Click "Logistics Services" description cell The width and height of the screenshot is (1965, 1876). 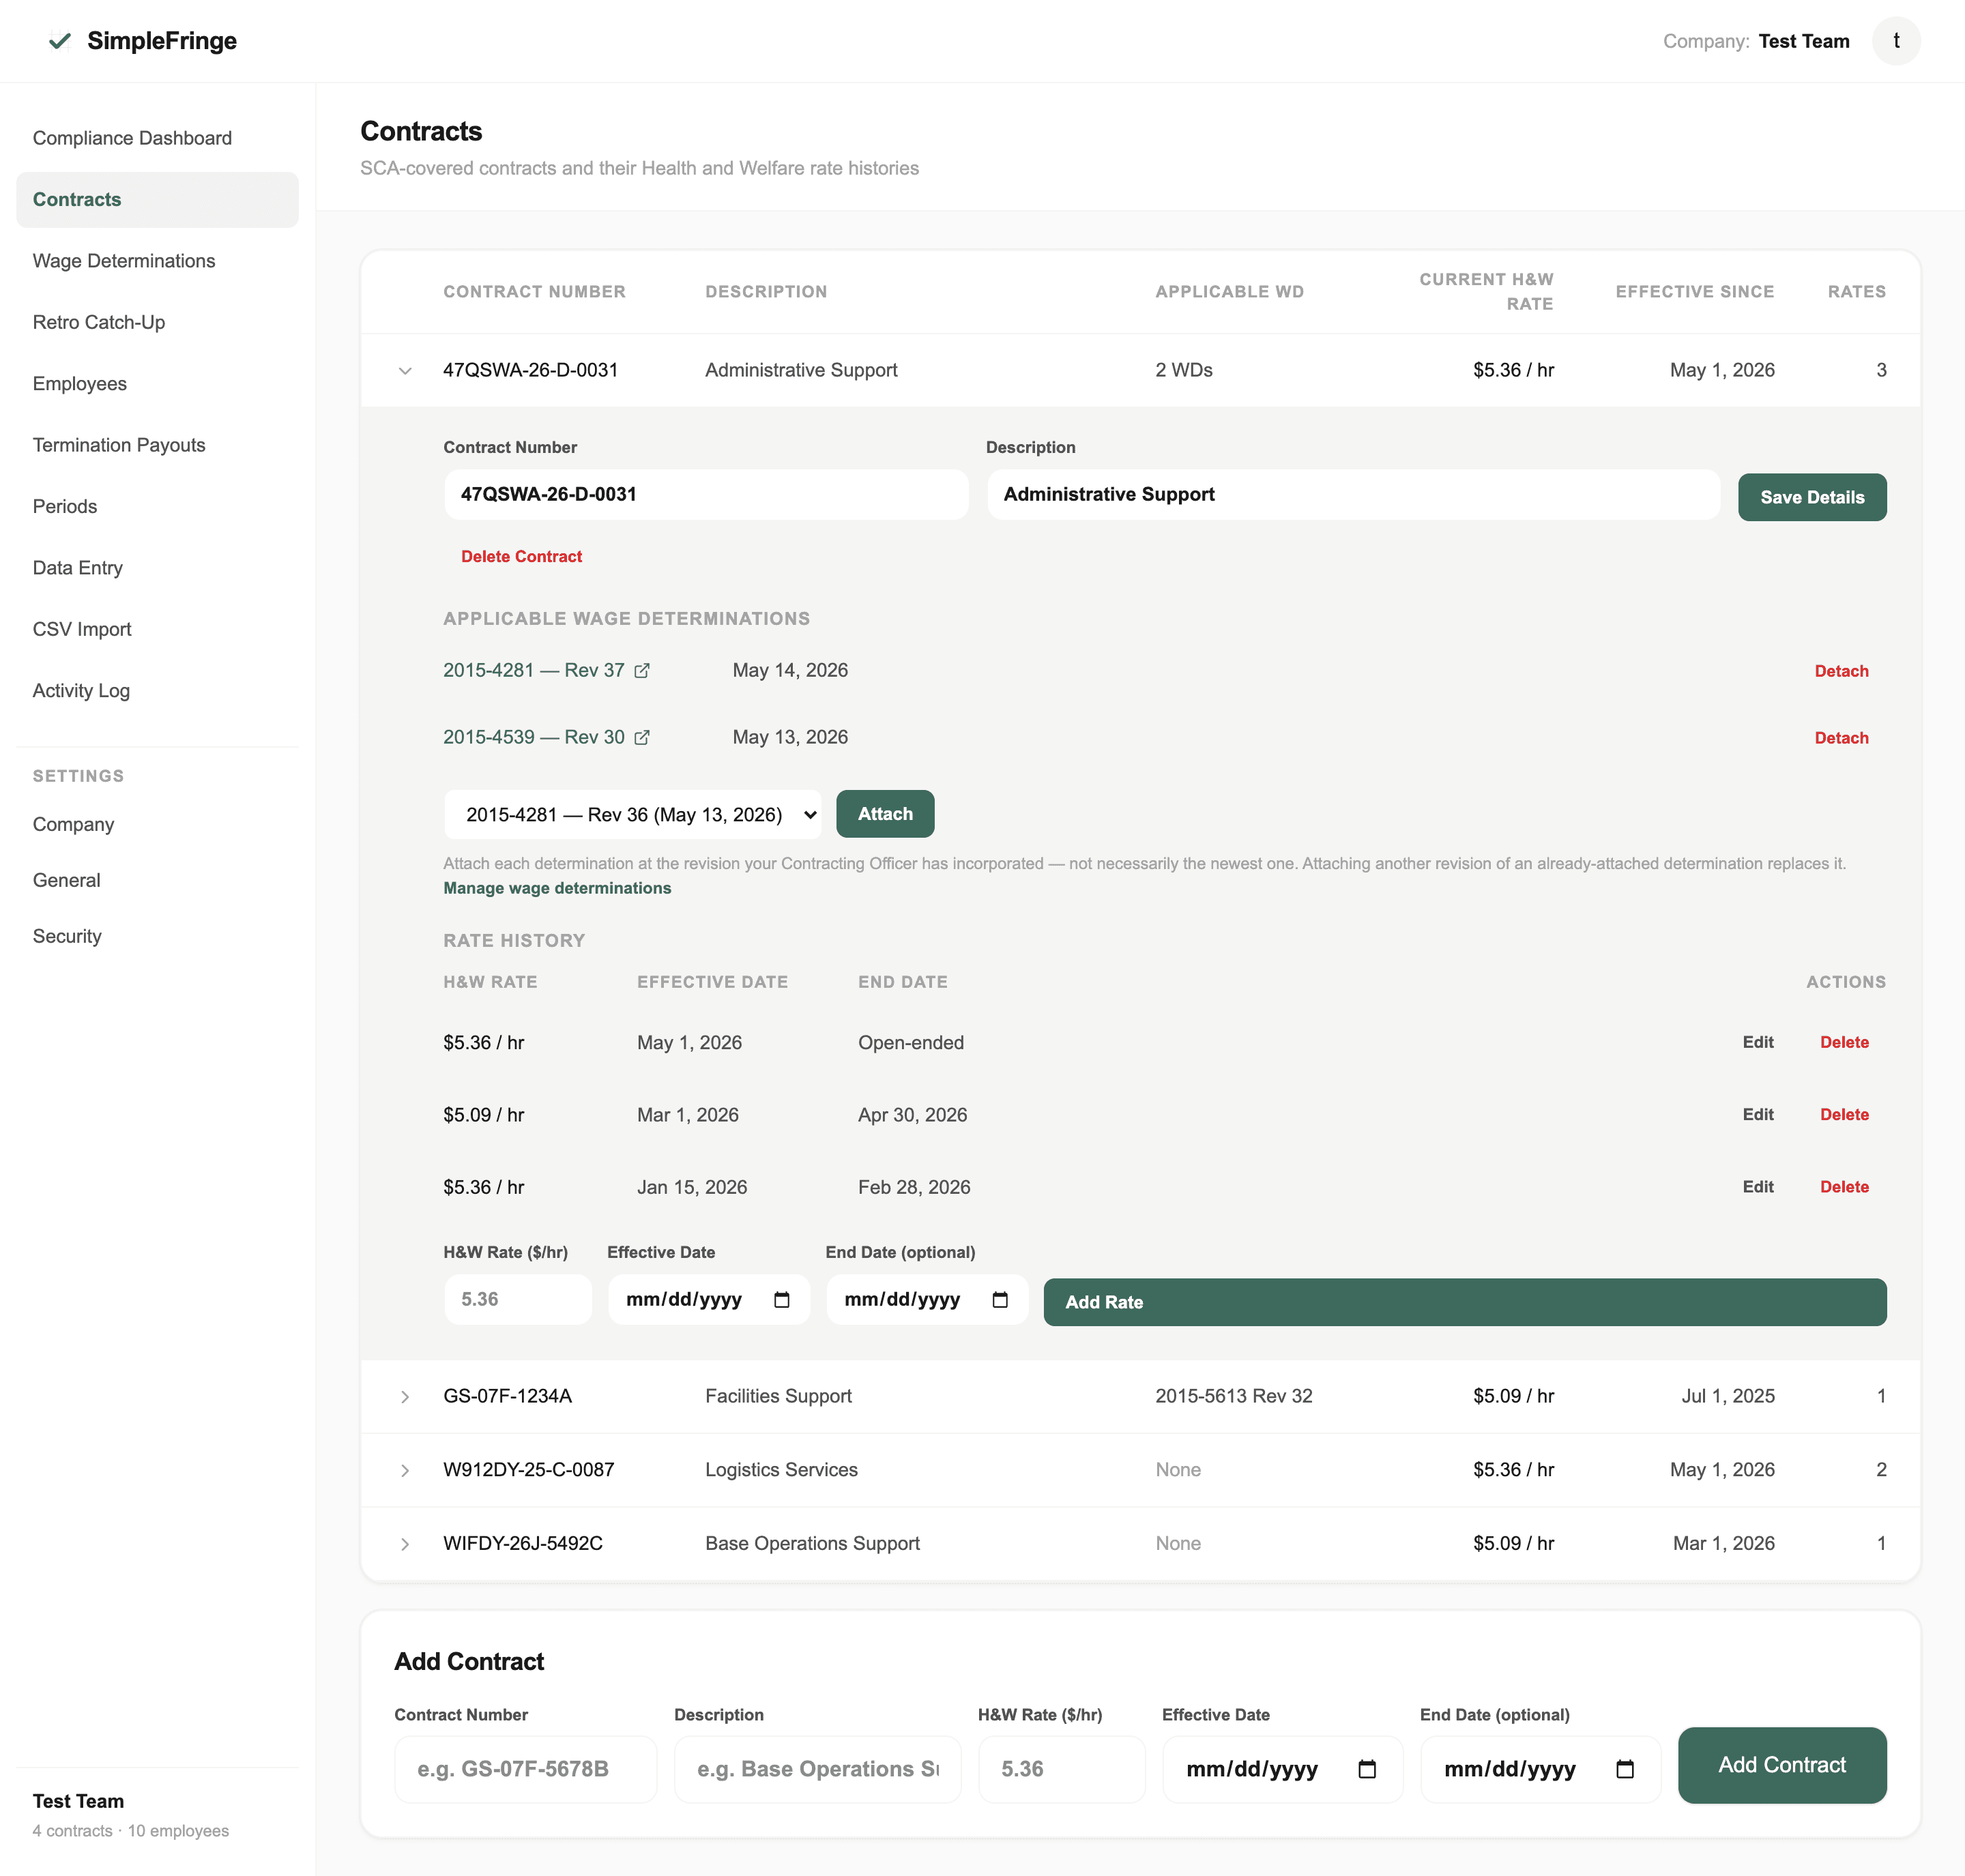pos(781,1470)
